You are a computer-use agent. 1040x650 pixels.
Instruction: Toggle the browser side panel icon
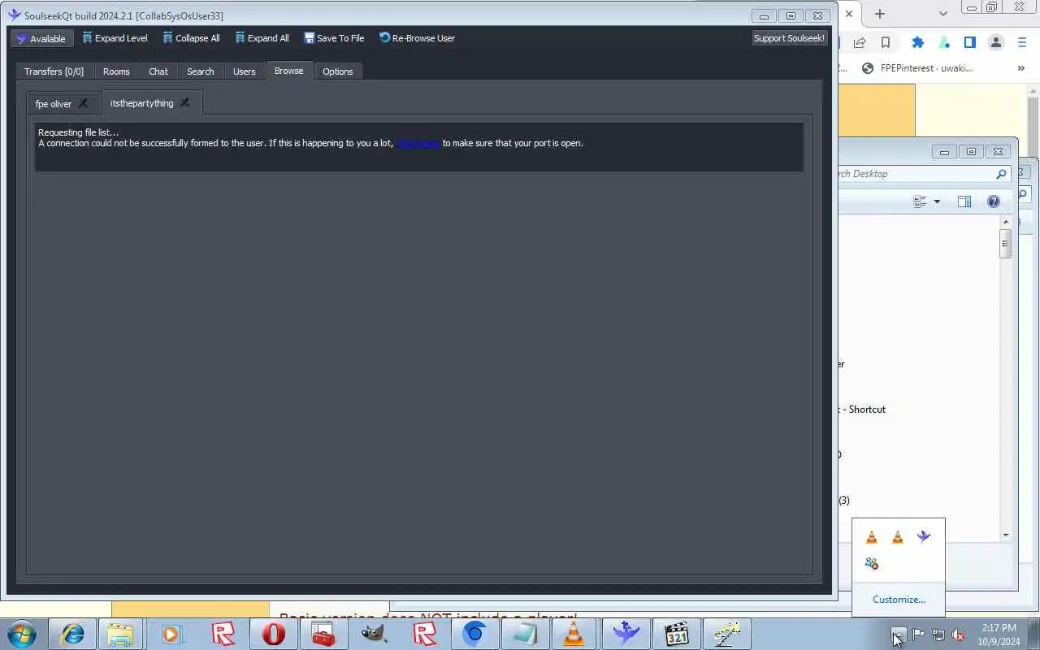[x=970, y=42]
